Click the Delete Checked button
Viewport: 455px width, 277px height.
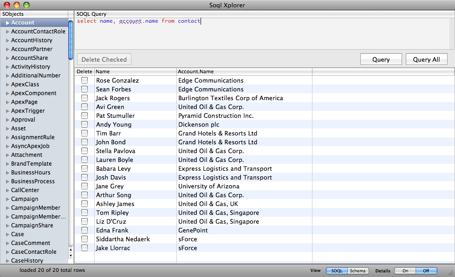pyautogui.click(x=104, y=59)
